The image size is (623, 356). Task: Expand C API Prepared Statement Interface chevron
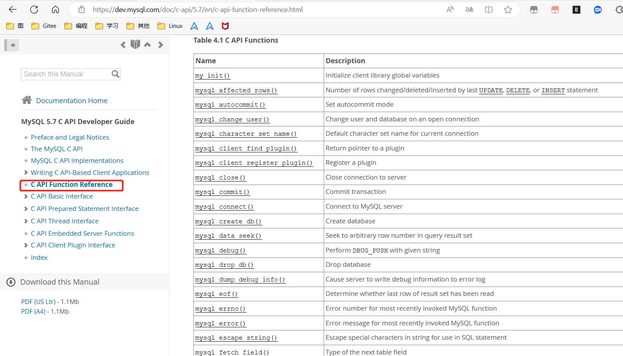[x=26, y=209]
